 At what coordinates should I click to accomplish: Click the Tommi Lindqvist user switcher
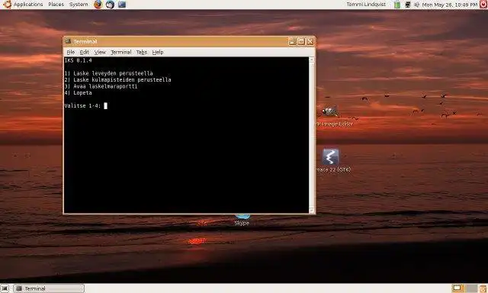[x=366, y=5]
